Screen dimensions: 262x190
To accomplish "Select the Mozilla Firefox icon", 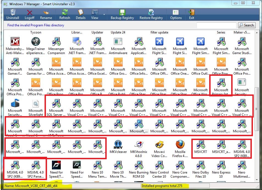I will (180, 144).
